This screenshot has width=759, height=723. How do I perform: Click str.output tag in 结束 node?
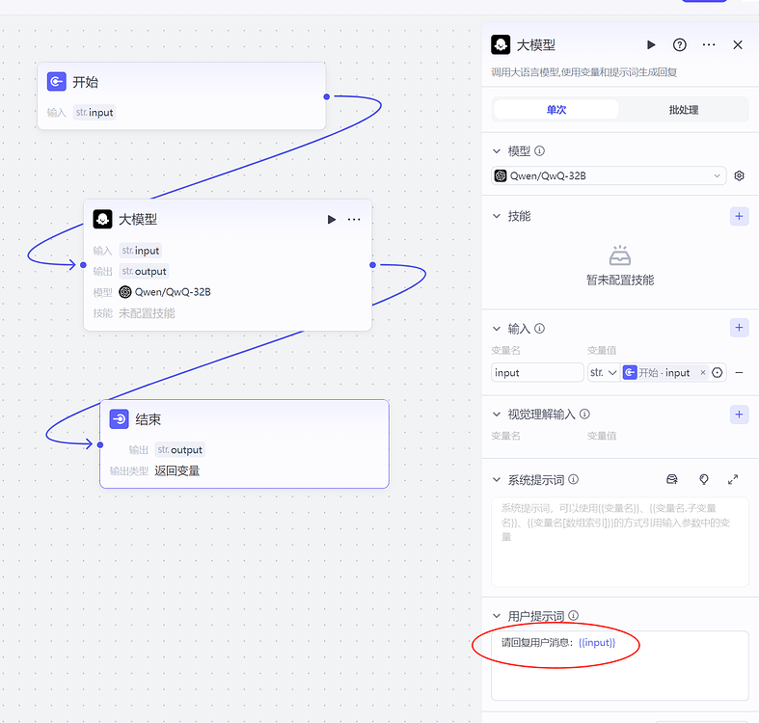pos(179,449)
